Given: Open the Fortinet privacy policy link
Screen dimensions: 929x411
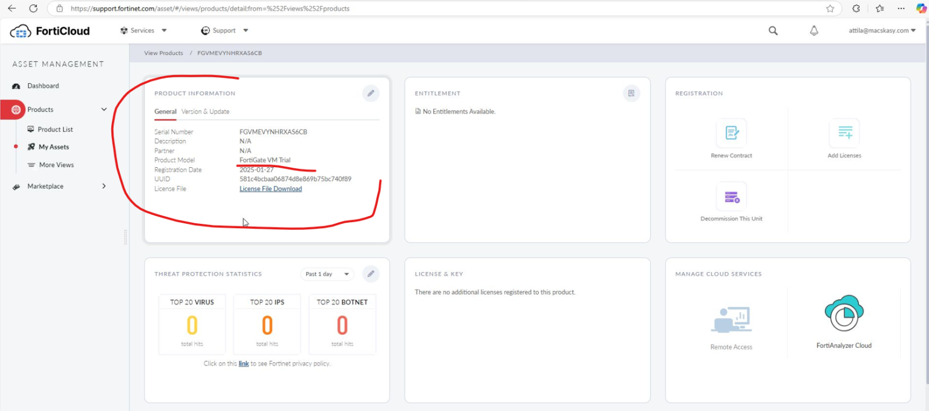Looking at the screenshot, I should [x=244, y=363].
